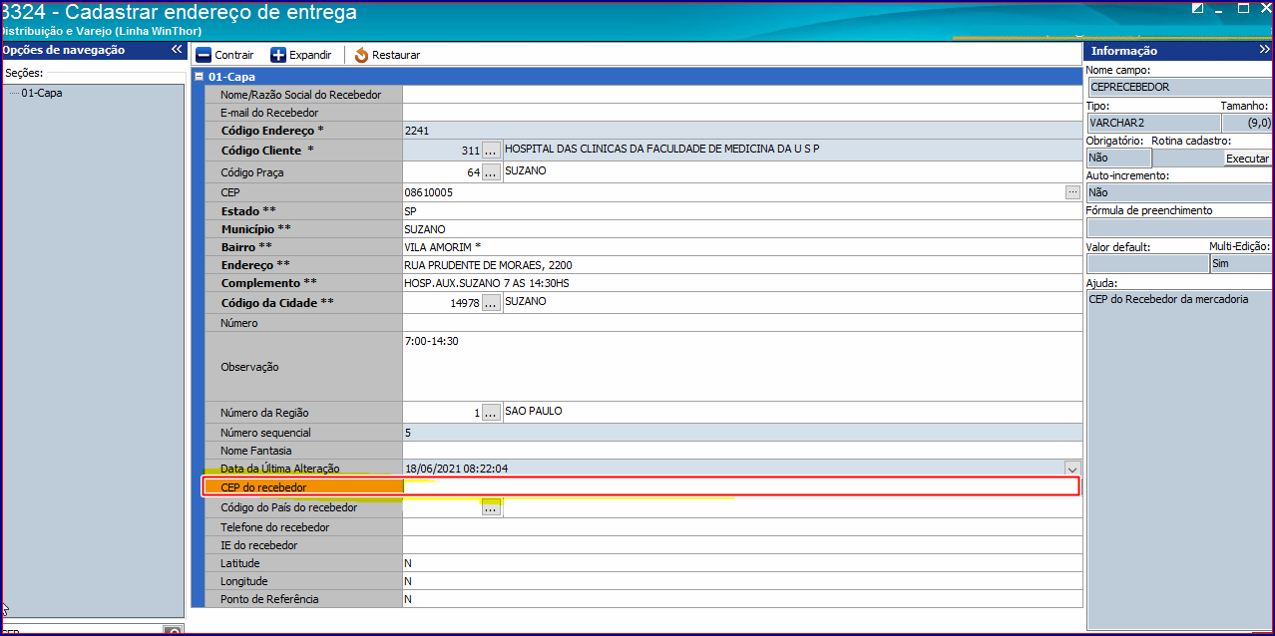Screen dimensions: 1275x636
Task: Click the Nome campo value CEPRECEBEDOR
Action: point(1178,87)
